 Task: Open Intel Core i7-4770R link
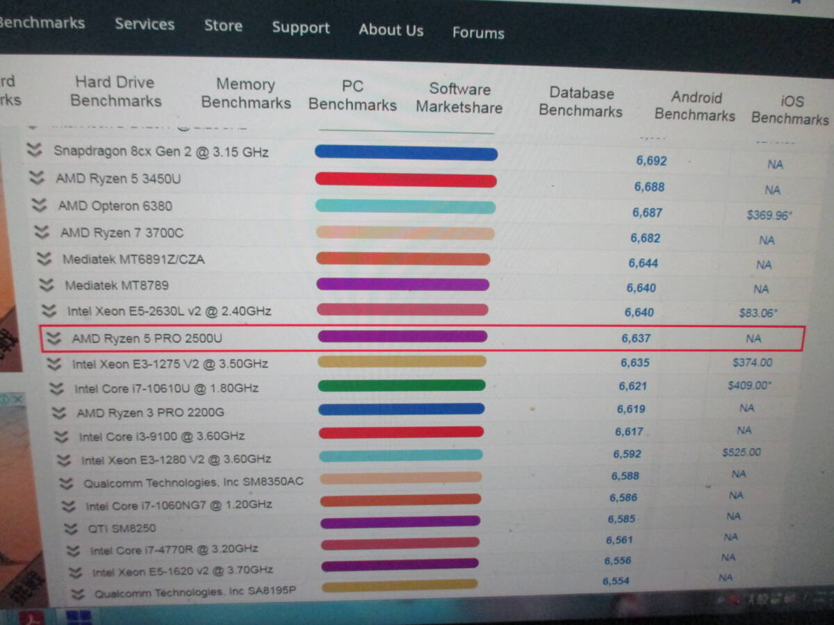[x=174, y=550]
